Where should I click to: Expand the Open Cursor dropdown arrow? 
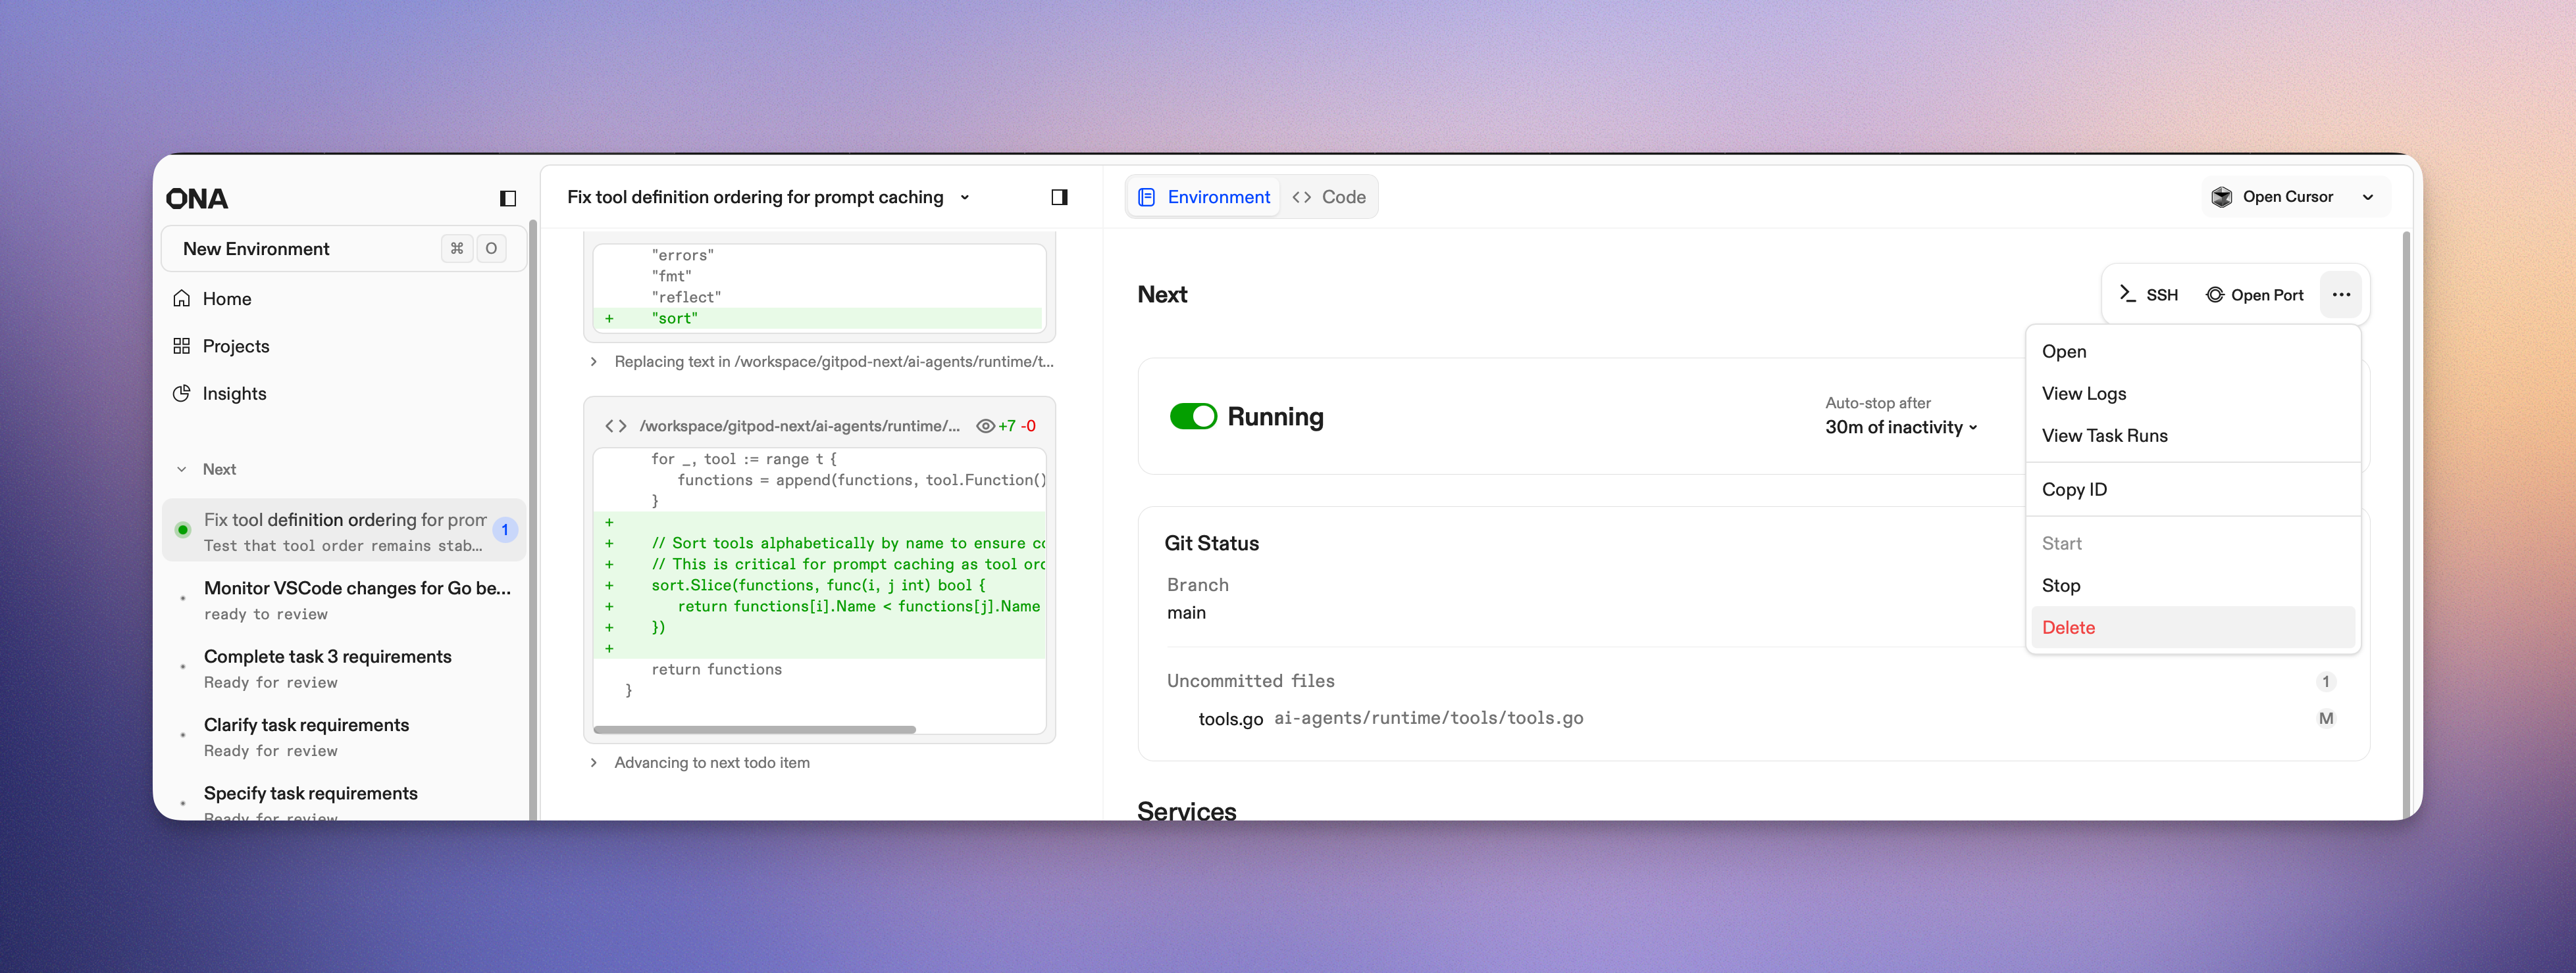coord(2367,198)
